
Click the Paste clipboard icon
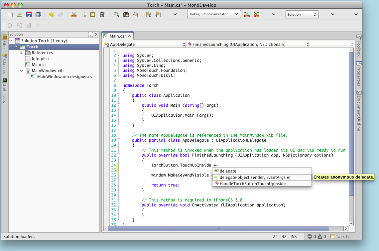click(92, 14)
